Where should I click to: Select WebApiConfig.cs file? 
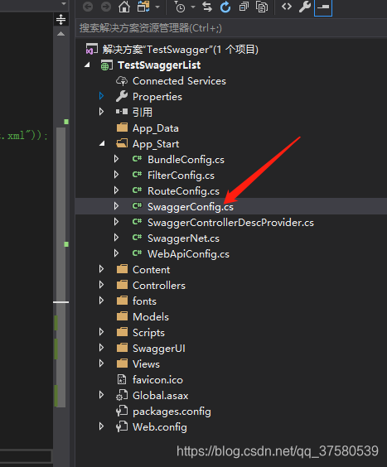click(x=188, y=254)
